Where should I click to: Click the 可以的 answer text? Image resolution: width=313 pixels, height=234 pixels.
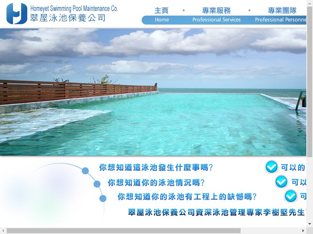point(293,167)
